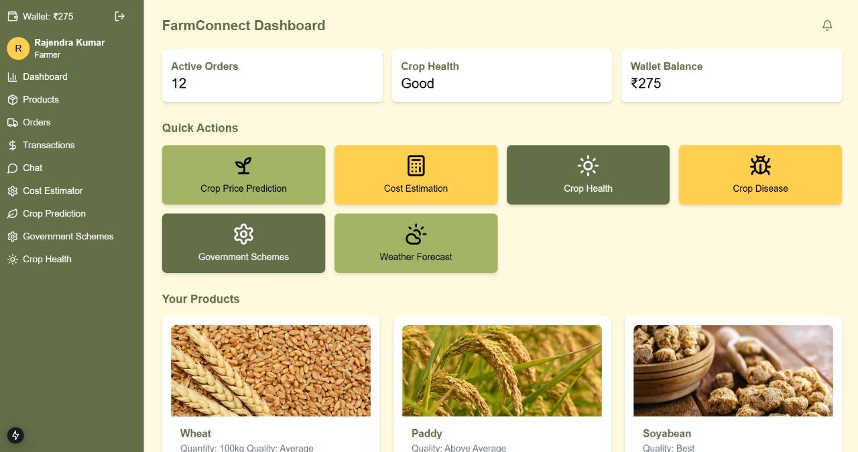The height and width of the screenshot is (452, 858).
Task: Click the Rajendra Kumar profile avatar
Action: tap(18, 48)
